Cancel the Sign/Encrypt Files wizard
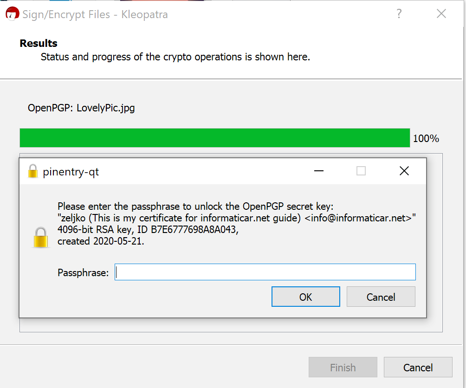The height and width of the screenshot is (388, 466). tap(418, 367)
